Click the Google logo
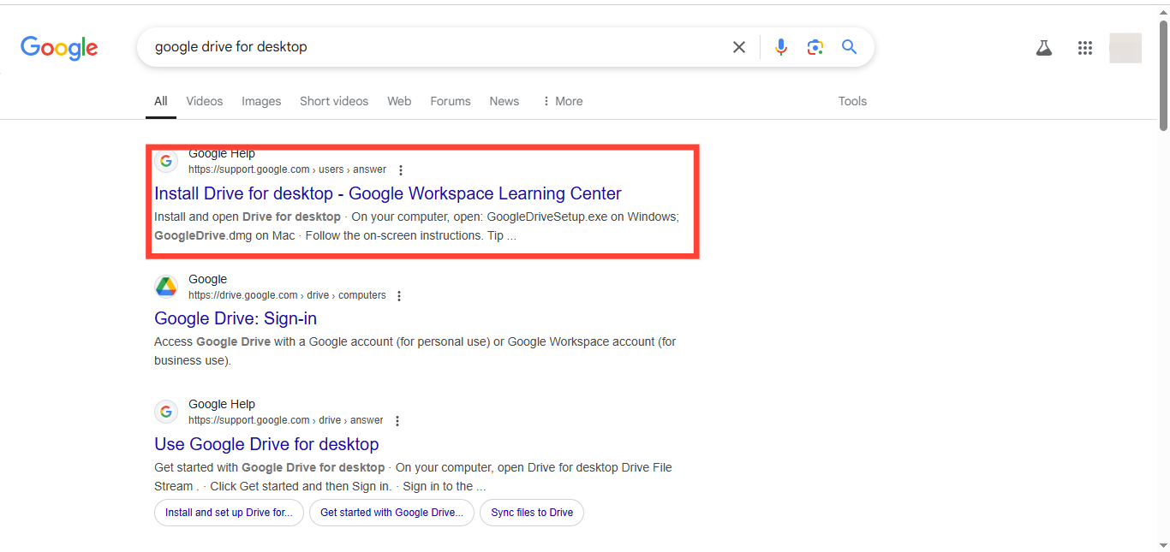This screenshot has height=552, width=1170. click(59, 48)
